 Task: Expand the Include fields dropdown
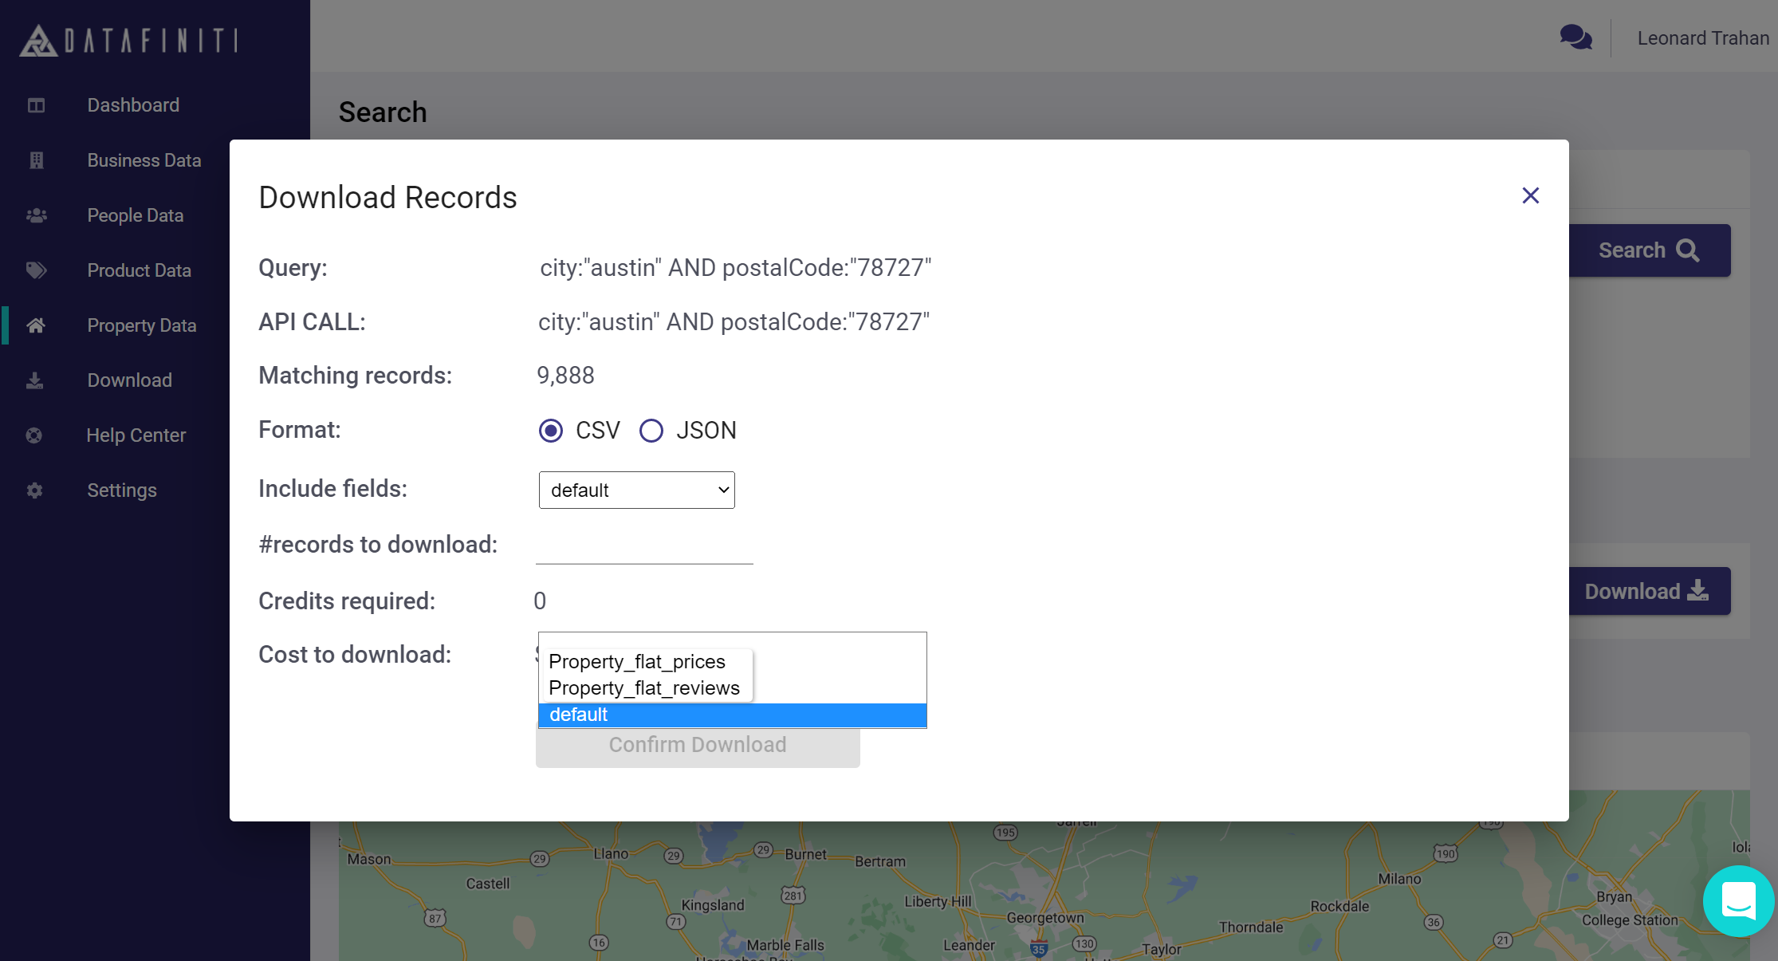click(636, 490)
